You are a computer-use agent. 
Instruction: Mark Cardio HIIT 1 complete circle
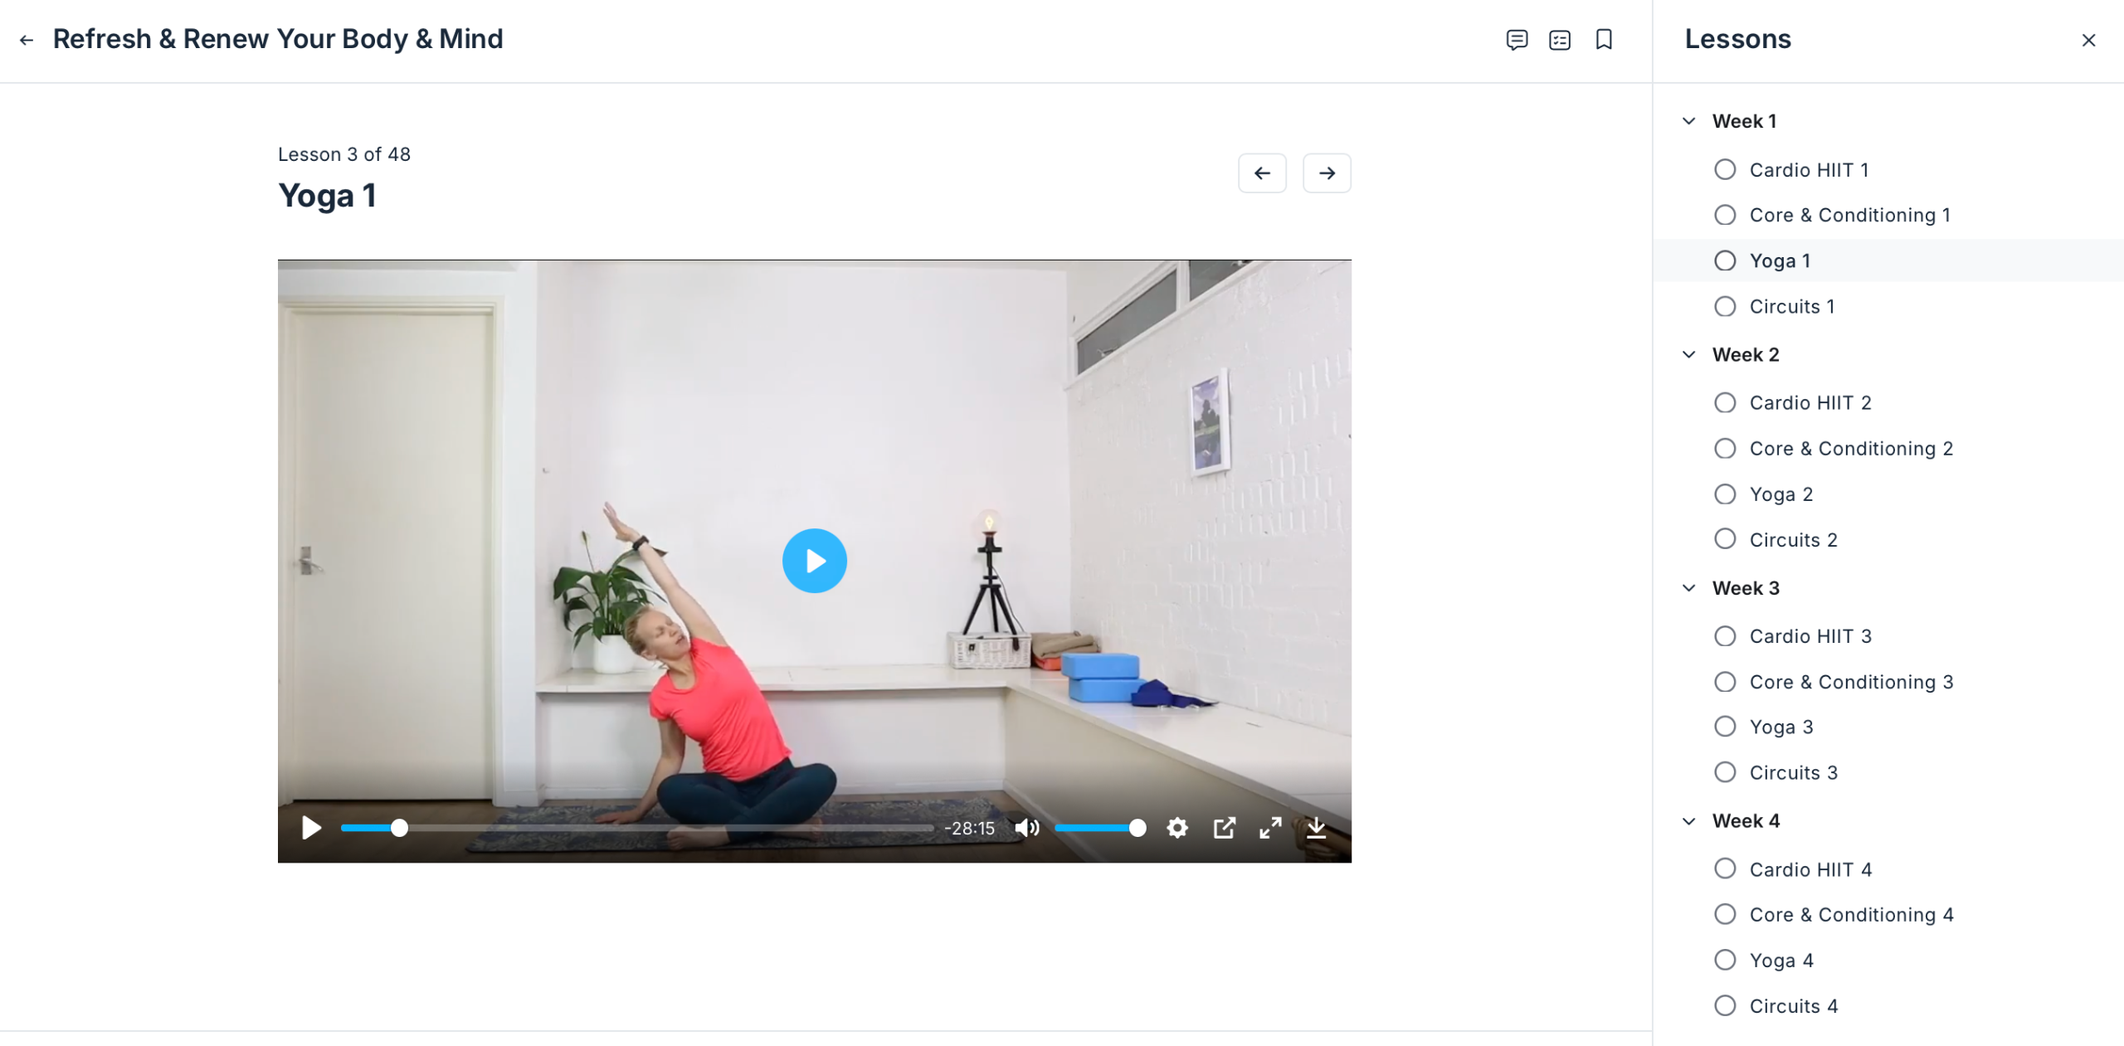[1725, 170]
